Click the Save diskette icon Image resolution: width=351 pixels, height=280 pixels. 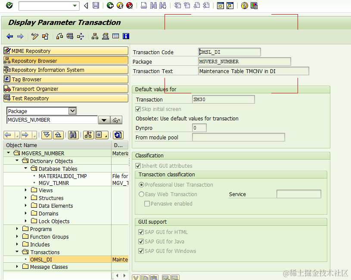click(x=96, y=5)
